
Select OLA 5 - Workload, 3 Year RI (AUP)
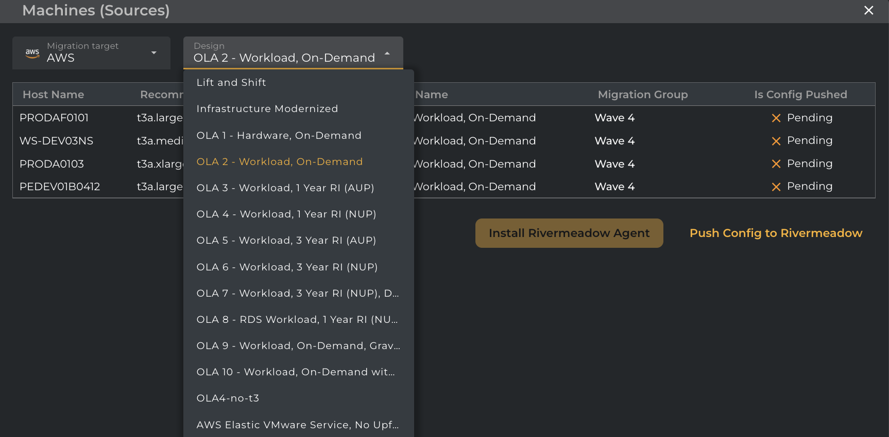[286, 240]
